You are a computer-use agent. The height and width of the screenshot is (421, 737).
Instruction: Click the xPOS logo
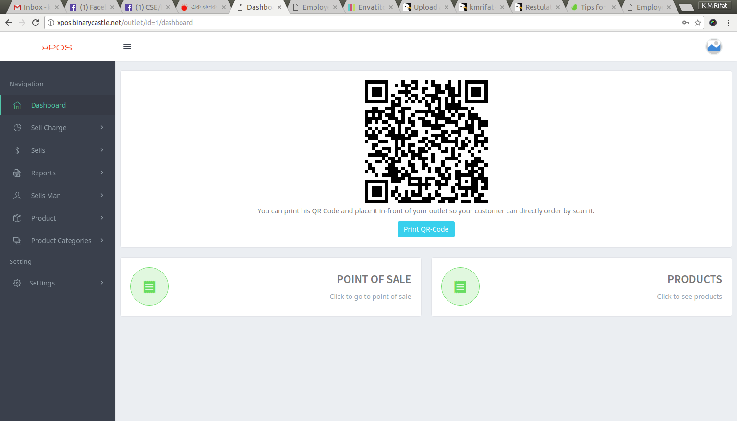pos(57,47)
